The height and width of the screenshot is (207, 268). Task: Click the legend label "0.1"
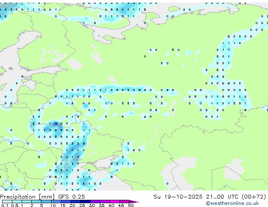(x=5, y=205)
